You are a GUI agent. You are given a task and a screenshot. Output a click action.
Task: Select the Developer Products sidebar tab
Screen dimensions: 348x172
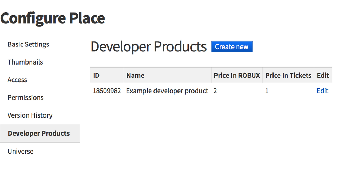(40, 133)
